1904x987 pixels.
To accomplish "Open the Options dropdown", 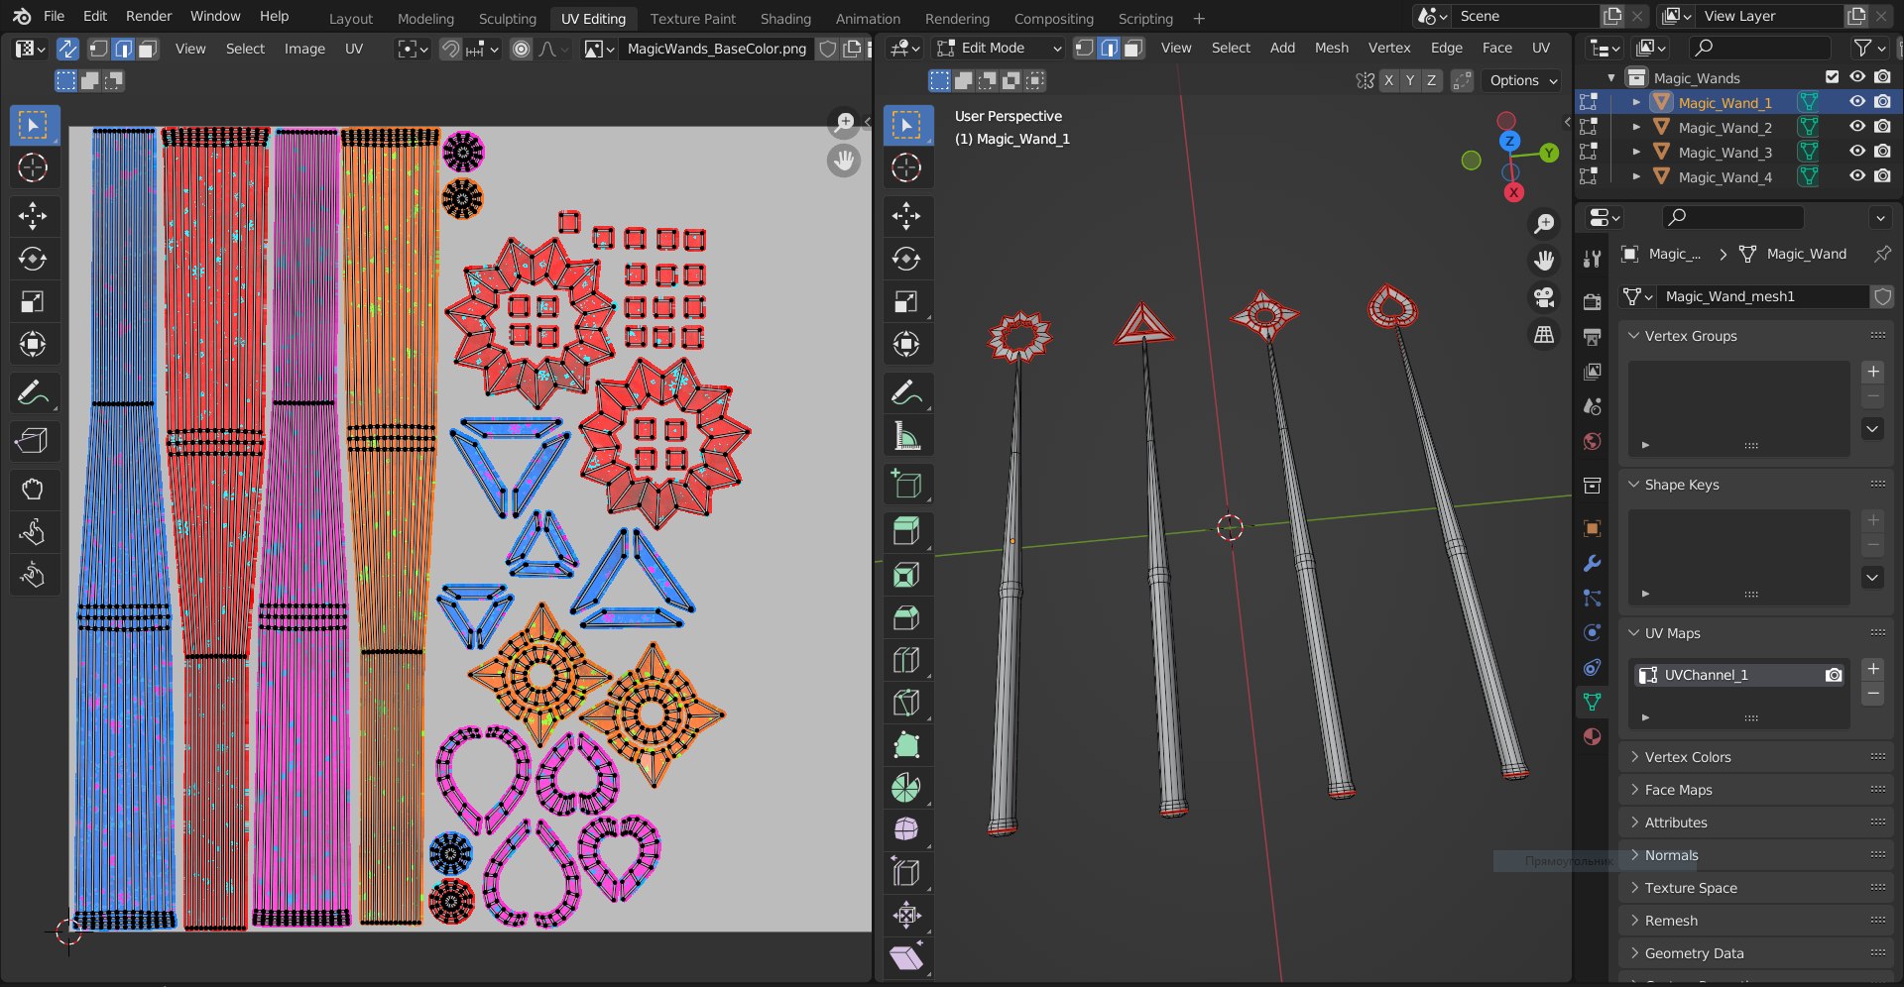I will pyautogui.click(x=1523, y=80).
